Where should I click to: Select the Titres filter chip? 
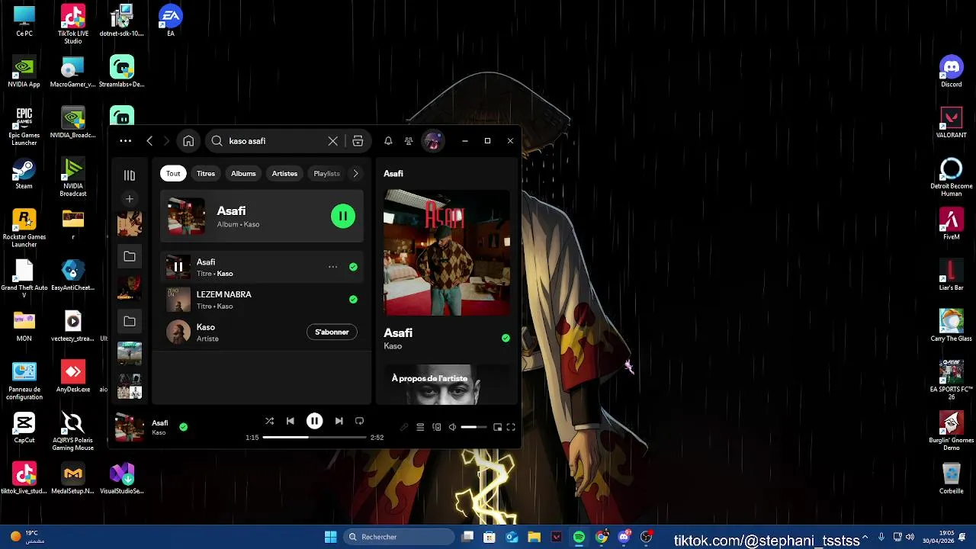pos(206,174)
